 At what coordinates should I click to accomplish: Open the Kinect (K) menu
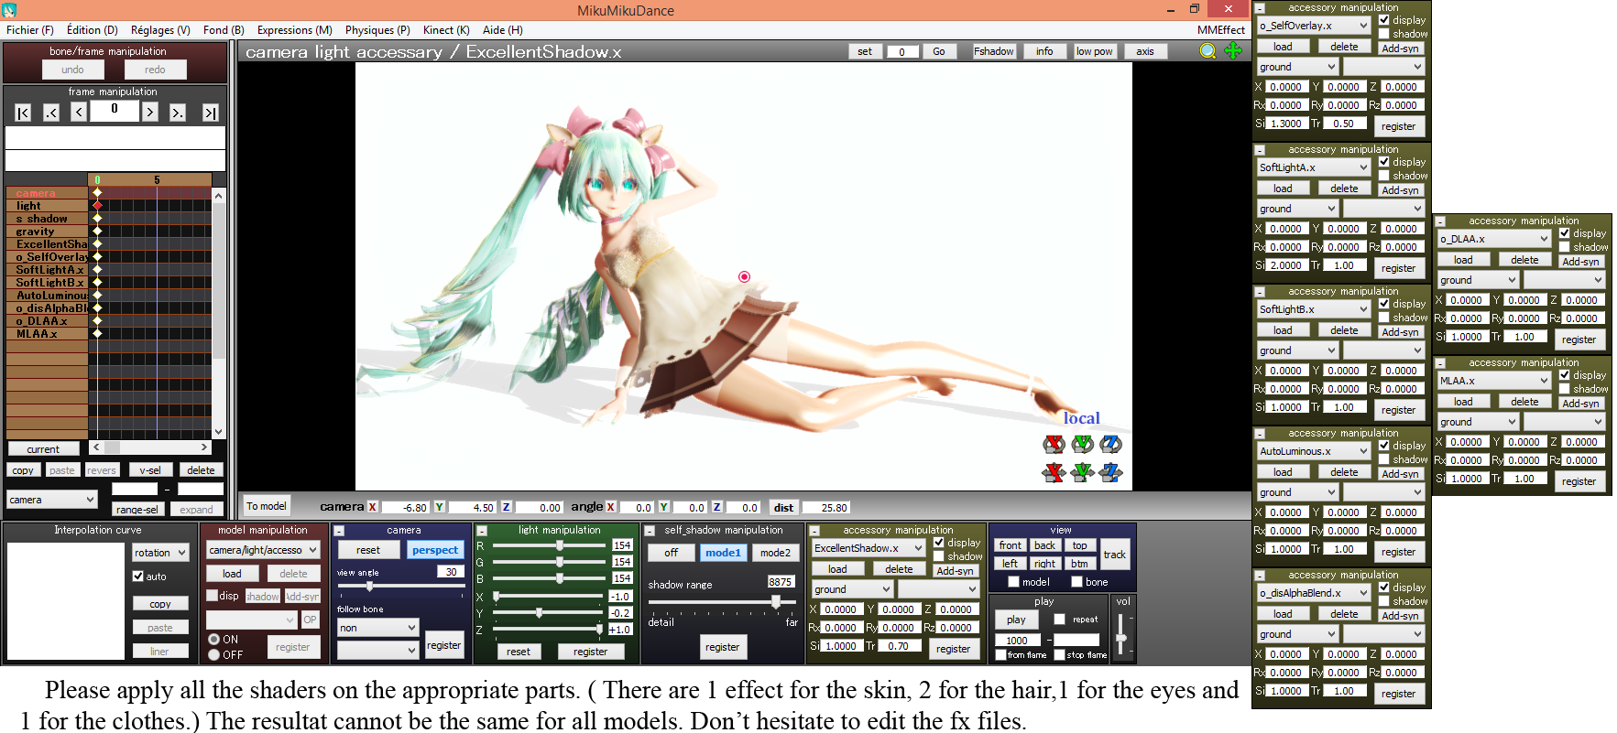click(x=446, y=30)
